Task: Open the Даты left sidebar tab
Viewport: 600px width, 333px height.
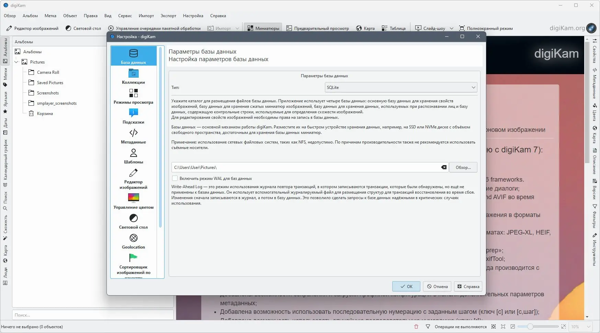Action: [x=5, y=126]
